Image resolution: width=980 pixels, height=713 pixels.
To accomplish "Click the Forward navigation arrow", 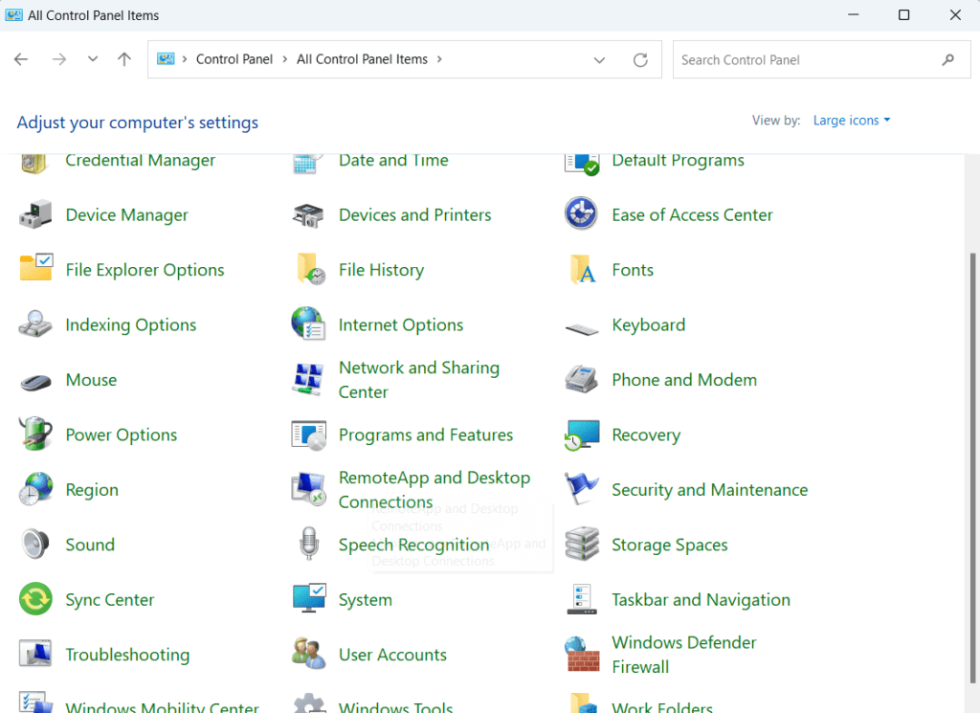I will [x=59, y=59].
